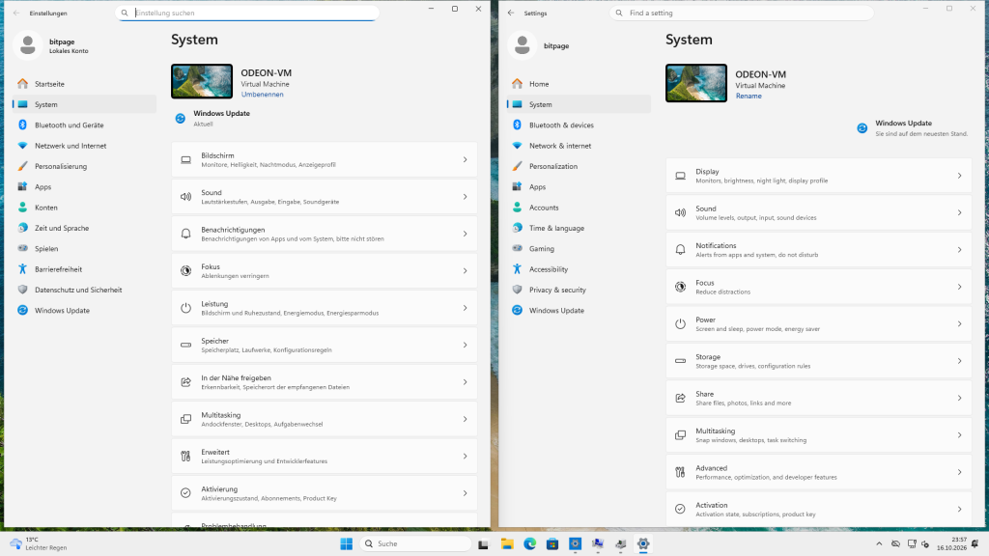Click the Accounts person icon in English Settings
989x556 pixels.
(x=518, y=208)
